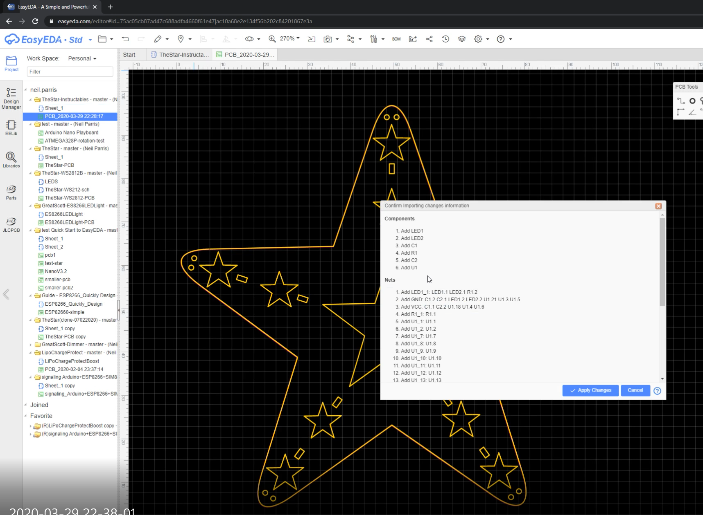Select the Track tool in PCB Tools panel
Viewport: 703px width, 515px height.
(681, 101)
